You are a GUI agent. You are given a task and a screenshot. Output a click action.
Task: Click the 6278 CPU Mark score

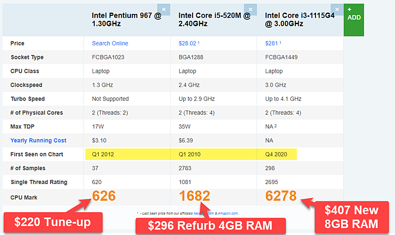(281, 196)
